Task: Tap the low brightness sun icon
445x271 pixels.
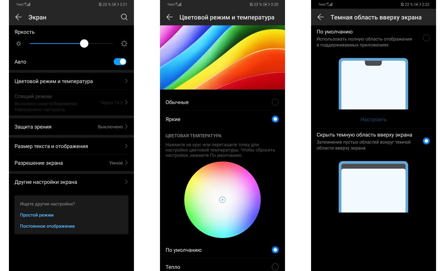Action: 19,44
